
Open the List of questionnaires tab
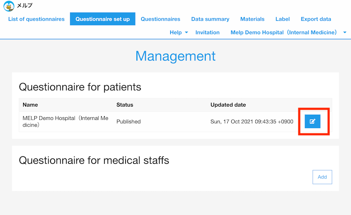point(36,19)
